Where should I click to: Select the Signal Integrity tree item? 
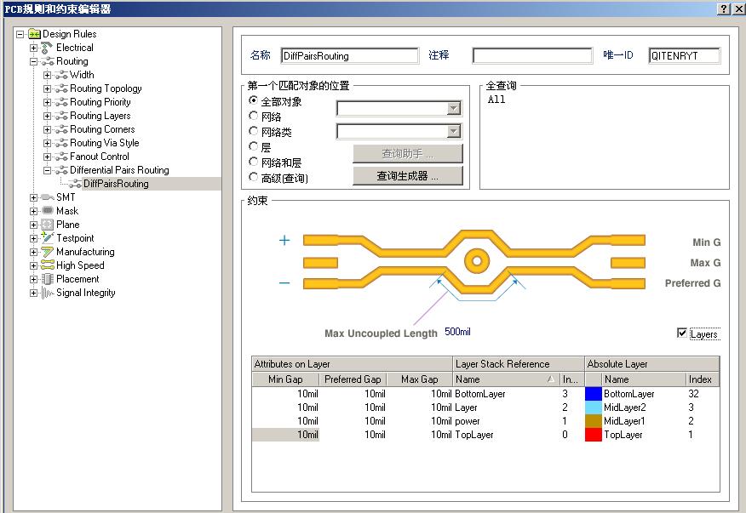tap(86, 293)
